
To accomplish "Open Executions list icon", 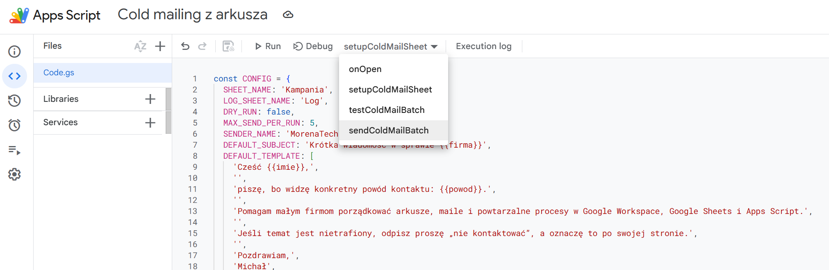I will pos(14,150).
